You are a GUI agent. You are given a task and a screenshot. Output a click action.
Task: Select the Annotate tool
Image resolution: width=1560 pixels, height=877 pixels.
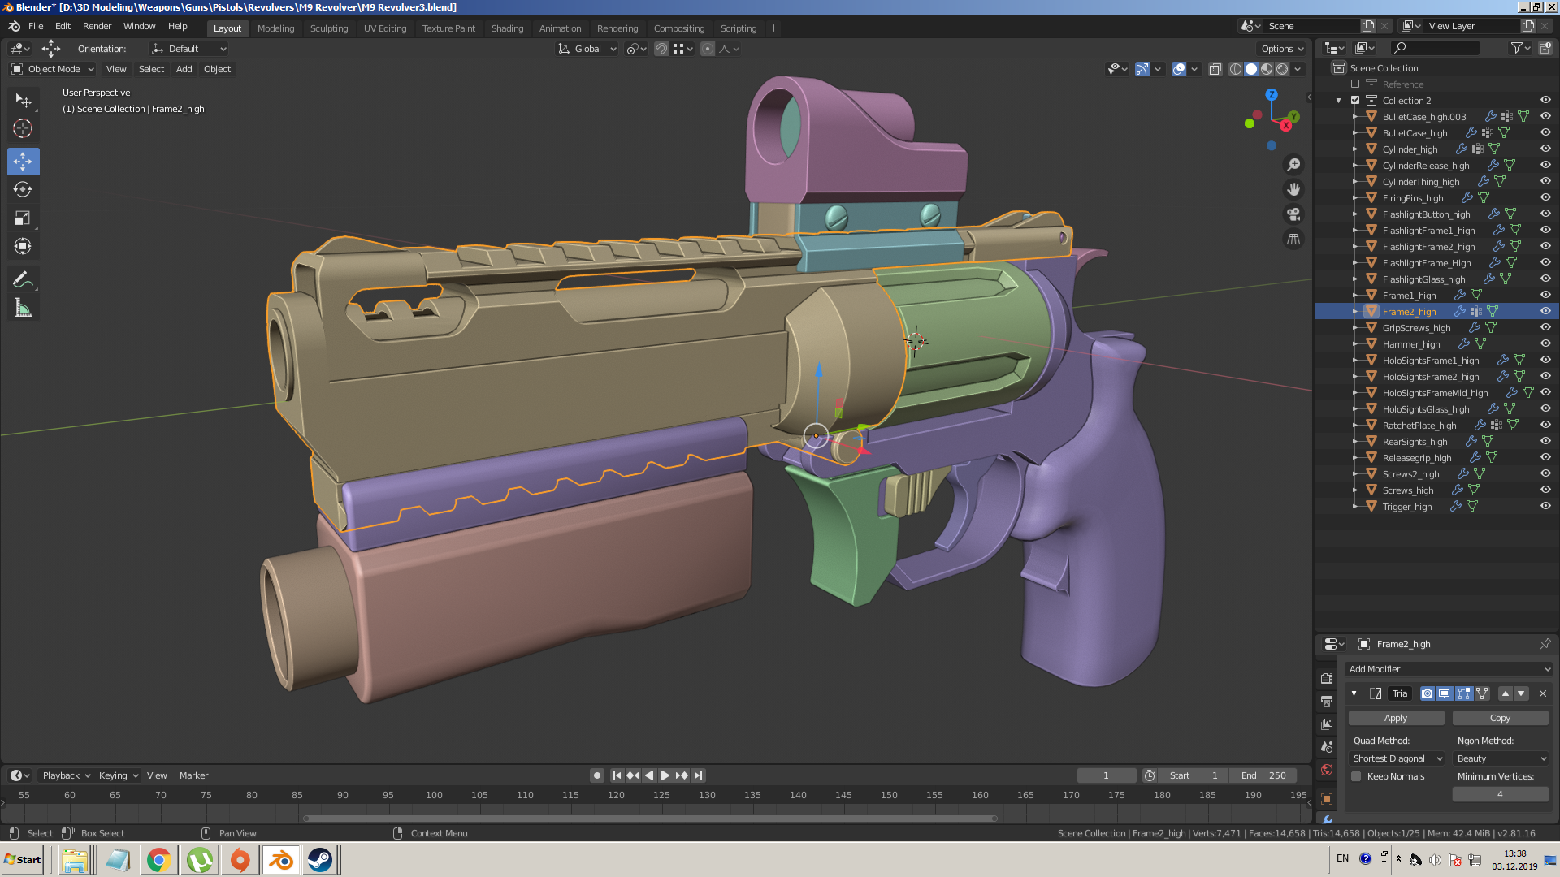23,280
